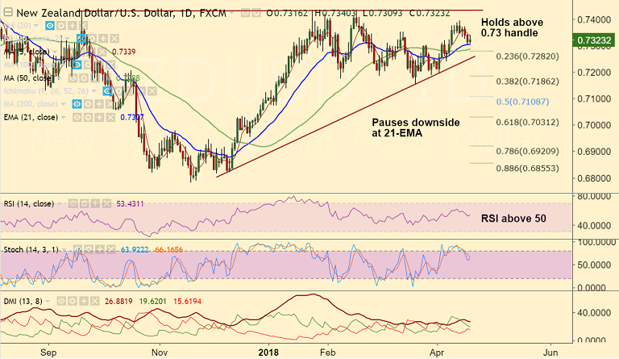Click the New Zealand Dollar/U.S. Dollar title

[121, 14]
